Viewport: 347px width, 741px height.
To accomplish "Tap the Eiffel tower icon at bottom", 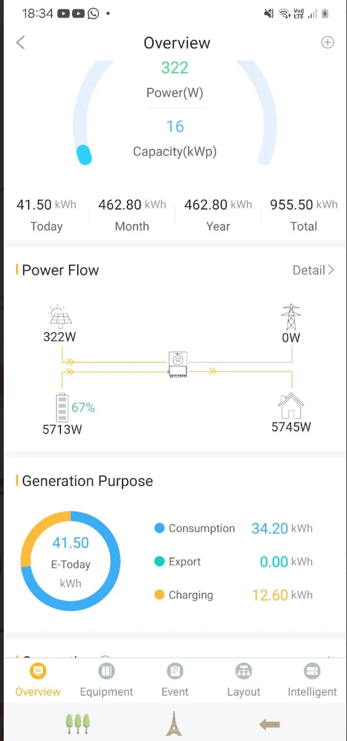I will tap(173, 724).
